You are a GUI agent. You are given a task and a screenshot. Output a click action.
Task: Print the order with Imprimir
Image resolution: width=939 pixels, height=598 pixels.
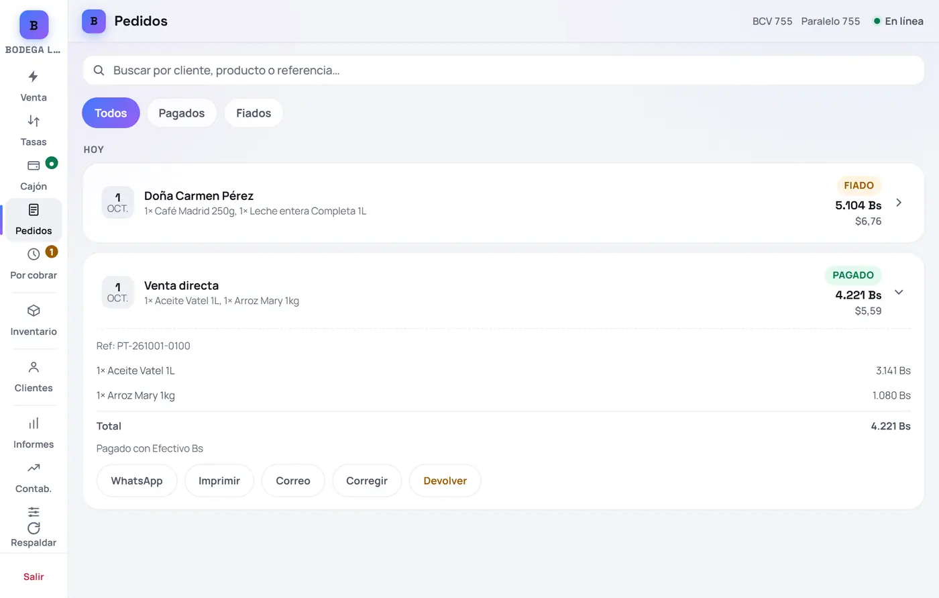(219, 481)
